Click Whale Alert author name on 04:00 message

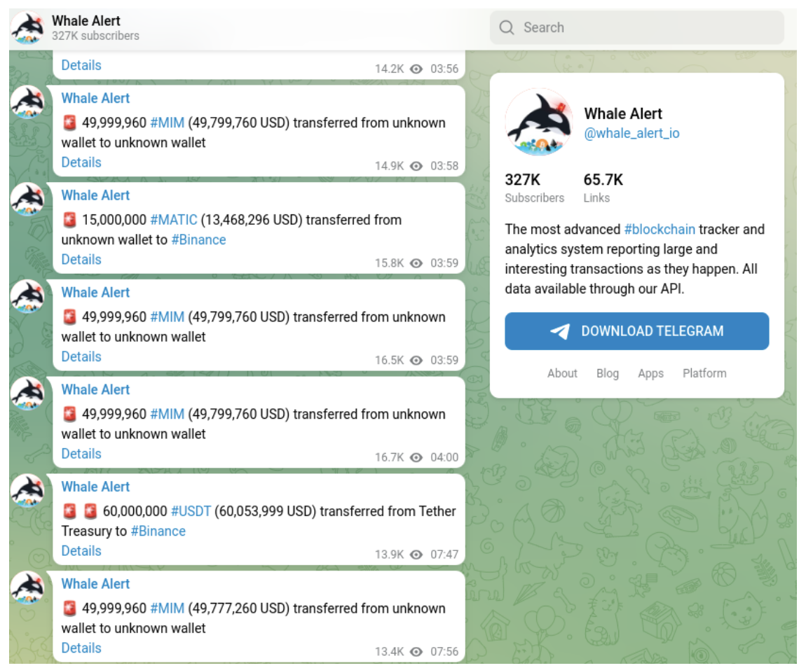coord(95,389)
